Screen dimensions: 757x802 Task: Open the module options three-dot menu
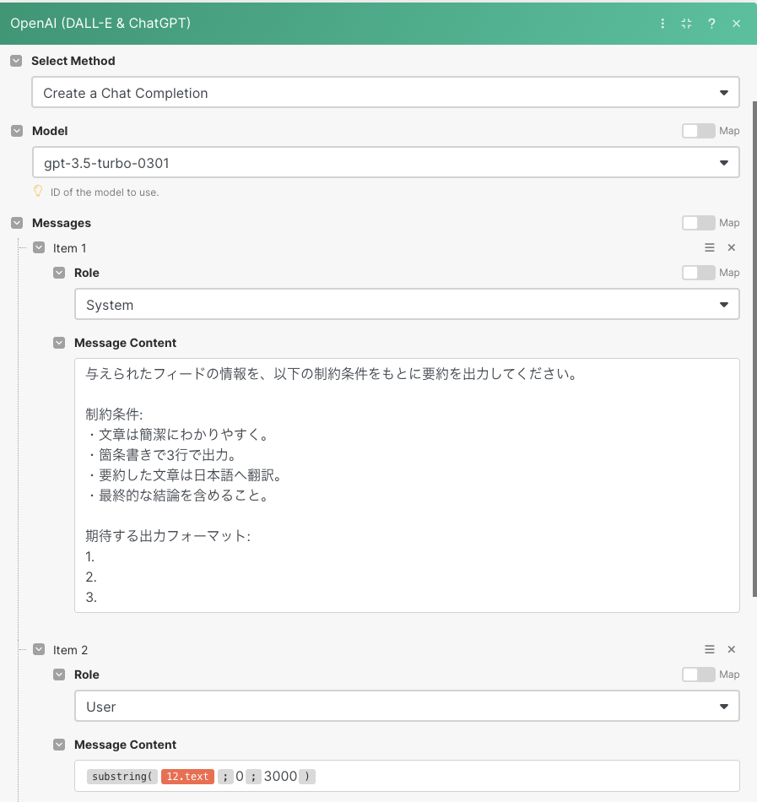coord(662,24)
